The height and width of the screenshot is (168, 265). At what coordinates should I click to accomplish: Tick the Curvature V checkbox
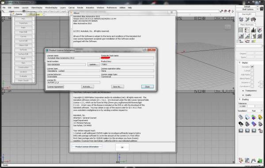pos(261,86)
